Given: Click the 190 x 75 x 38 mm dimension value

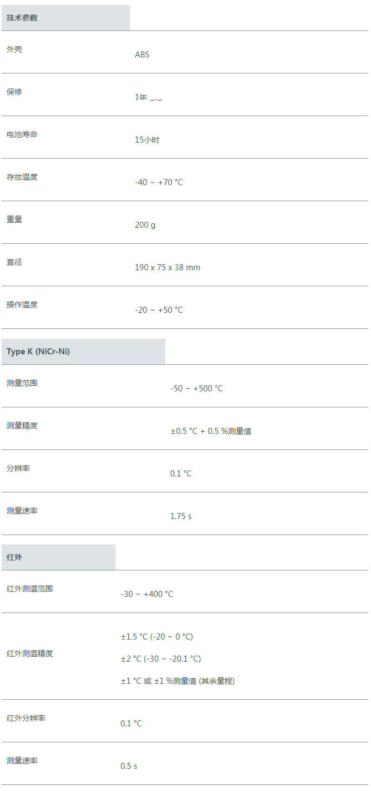Looking at the screenshot, I should click(168, 268).
